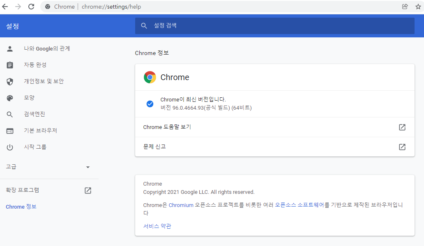Click the version text 96.0.4664.93

pyautogui.click(x=188, y=108)
